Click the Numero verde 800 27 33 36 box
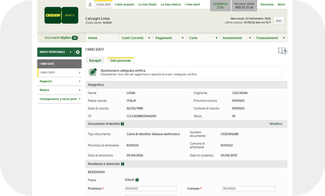325x196 pixels. pos(244,6)
